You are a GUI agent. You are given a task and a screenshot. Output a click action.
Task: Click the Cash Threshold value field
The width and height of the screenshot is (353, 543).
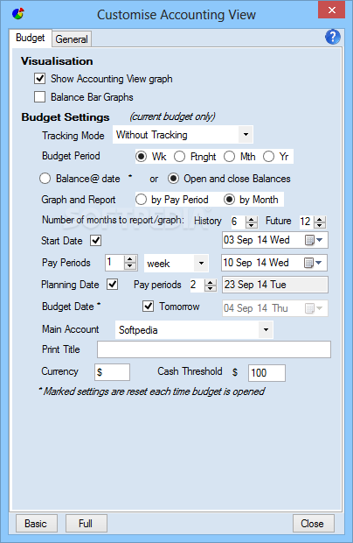[x=266, y=373]
